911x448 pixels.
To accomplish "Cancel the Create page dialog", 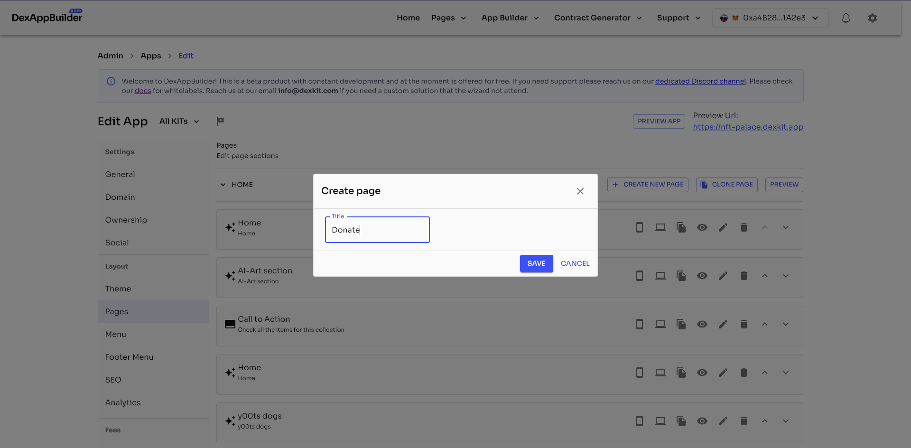I will [x=575, y=263].
